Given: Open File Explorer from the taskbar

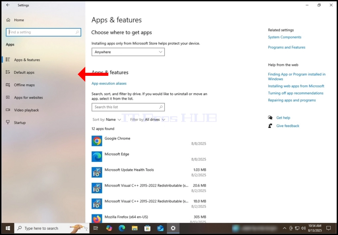Looking at the screenshot, I should coord(135,228).
